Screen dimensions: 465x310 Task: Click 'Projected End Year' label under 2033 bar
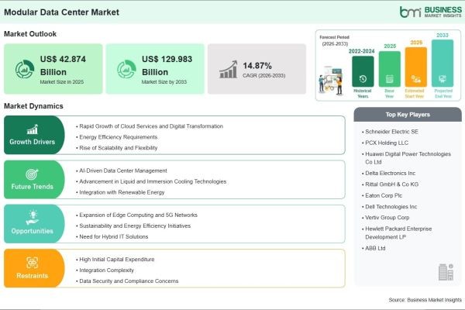(443, 94)
